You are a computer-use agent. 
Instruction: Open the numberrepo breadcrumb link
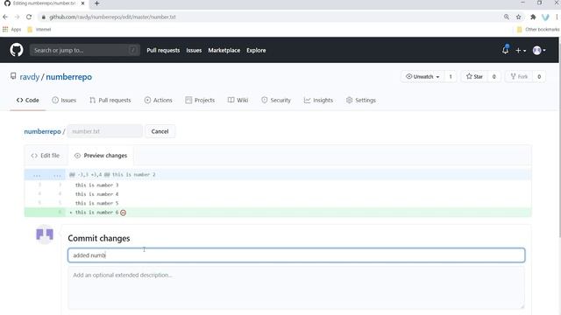[x=42, y=131]
